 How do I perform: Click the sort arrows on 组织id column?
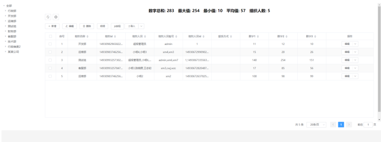(x=115, y=36)
